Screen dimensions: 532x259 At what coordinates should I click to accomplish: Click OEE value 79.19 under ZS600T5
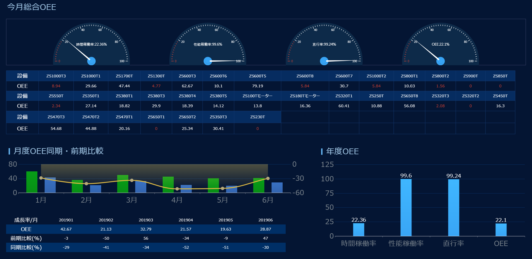coord(258,86)
